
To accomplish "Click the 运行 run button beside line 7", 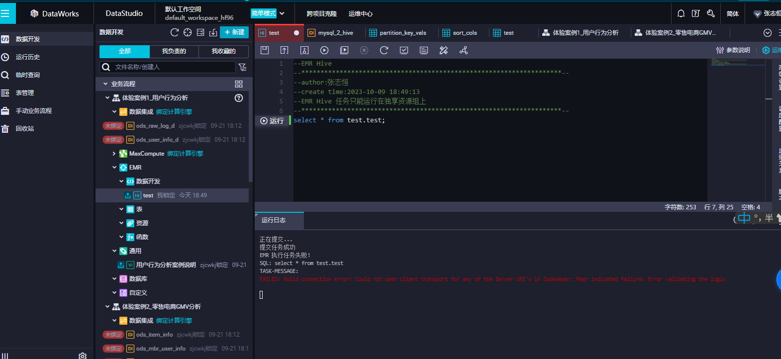I will (272, 121).
